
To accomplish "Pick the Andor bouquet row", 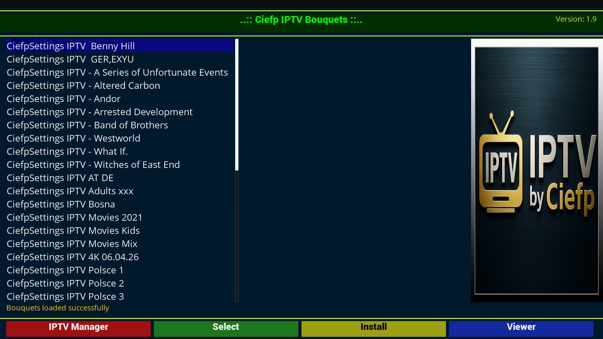I will pyautogui.click(x=120, y=99).
